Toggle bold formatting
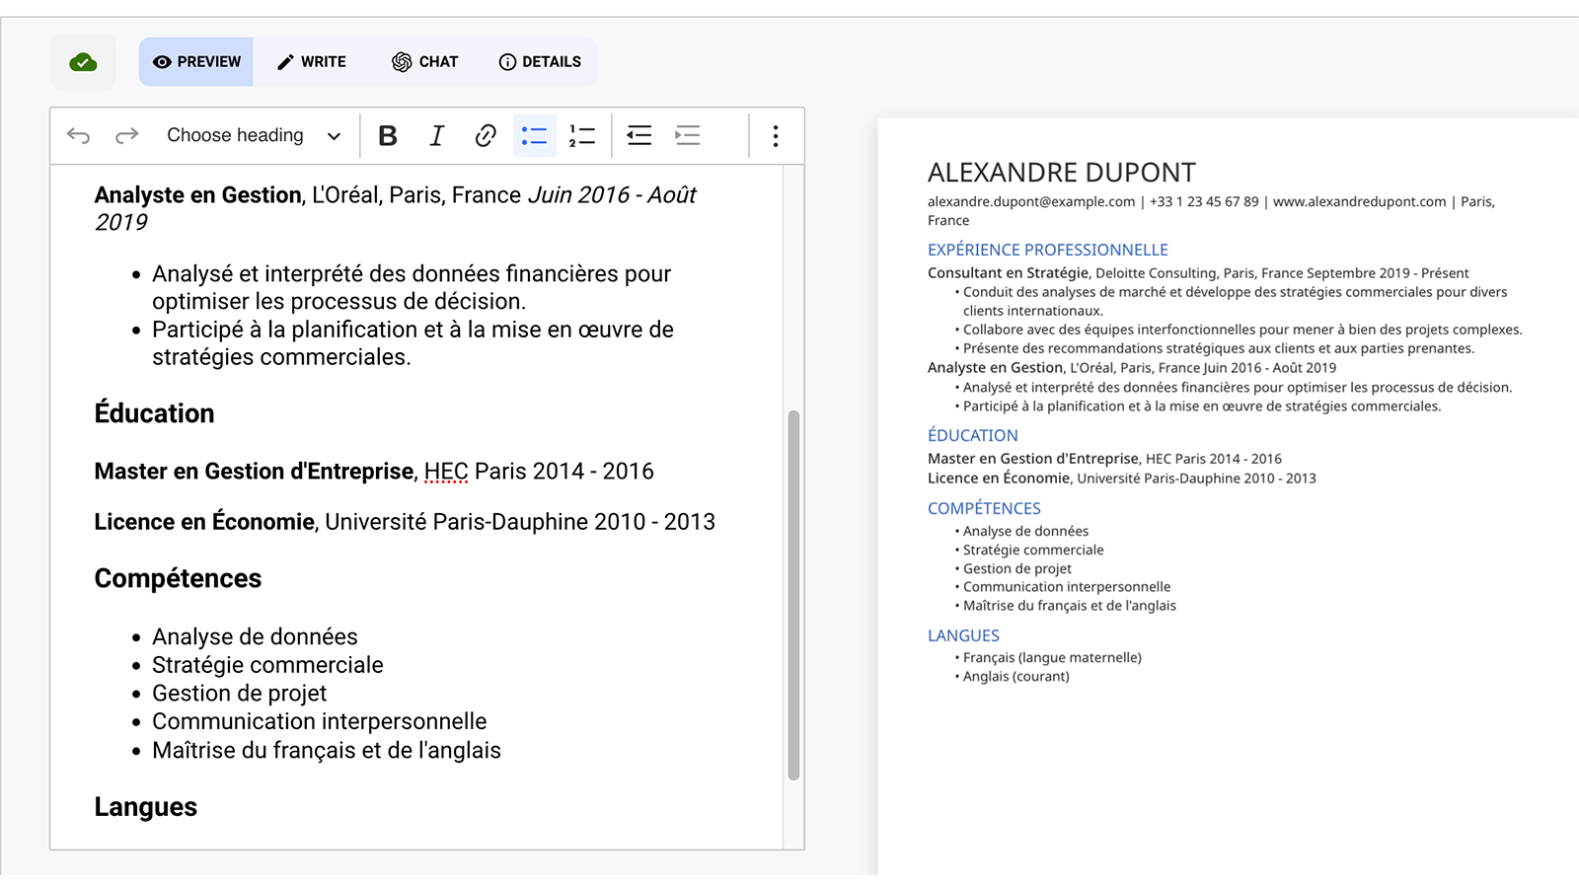The image size is (1579, 888). click(x=388, y=135)
